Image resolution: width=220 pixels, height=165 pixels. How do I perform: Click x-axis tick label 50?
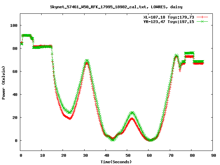128,155
